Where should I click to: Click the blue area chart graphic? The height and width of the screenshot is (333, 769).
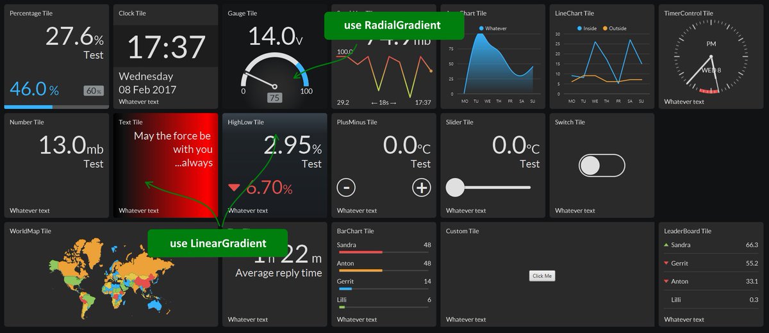click(499, 64)
